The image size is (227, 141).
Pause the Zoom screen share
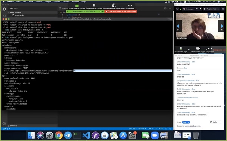94,5
